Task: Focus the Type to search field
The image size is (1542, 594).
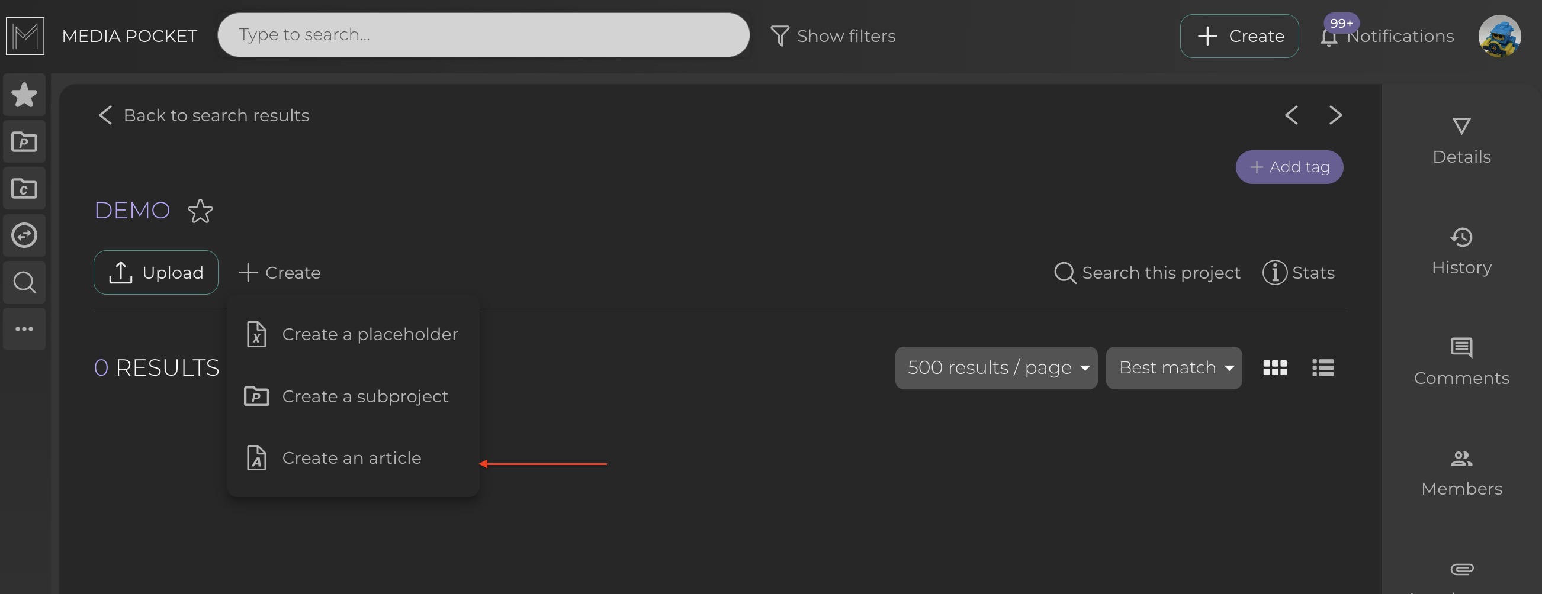Action: 483,35
